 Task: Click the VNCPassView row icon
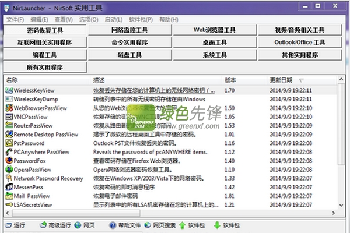pyautogui.click(x=9, y=116)
